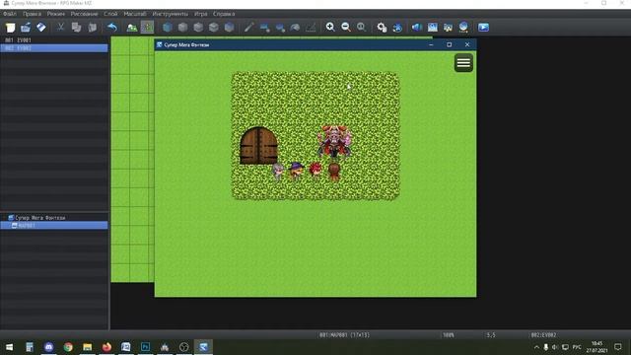
Task: Select Супер Мега Фэнтези project tree node
Action: 39,217
